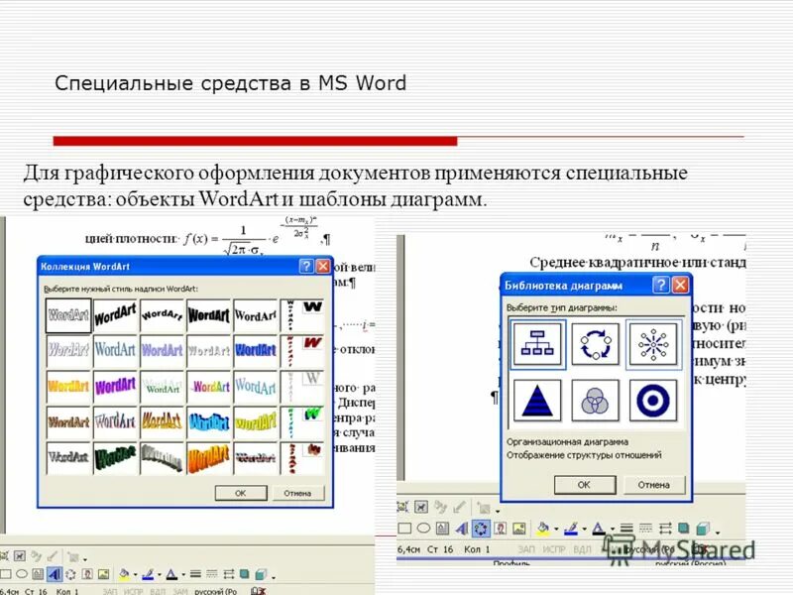
Task: Click ИСПР indicator in right window status bar
Action: click(x=554, y=549)
